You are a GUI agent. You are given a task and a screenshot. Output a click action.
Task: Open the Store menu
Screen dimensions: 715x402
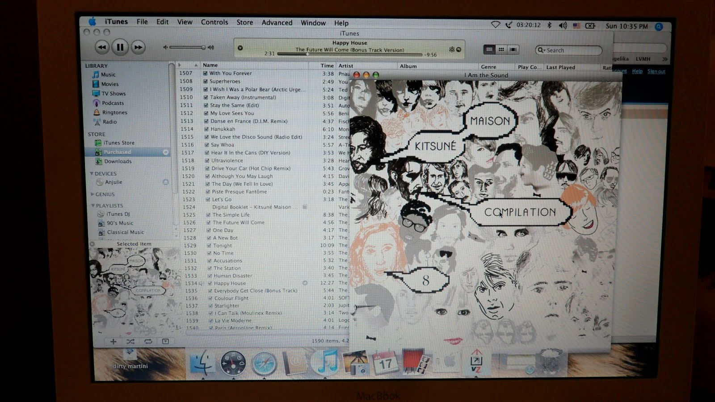pyautogui.click(x=244, y=22)
